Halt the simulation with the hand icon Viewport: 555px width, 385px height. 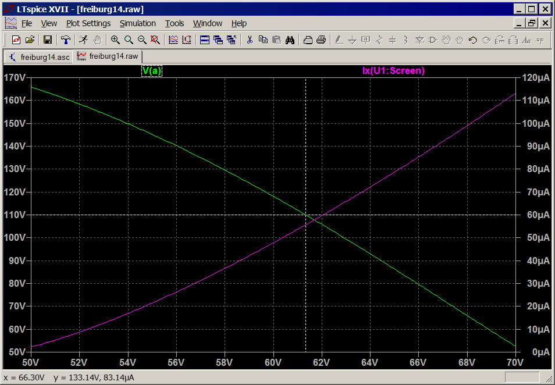tap(97, 40)
